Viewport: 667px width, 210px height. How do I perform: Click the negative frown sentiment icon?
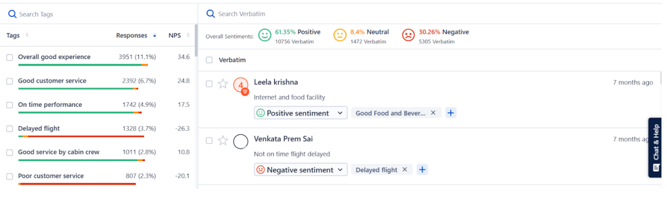[408, 35]
